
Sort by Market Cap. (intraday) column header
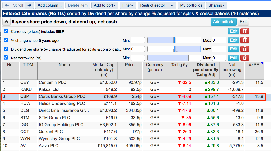104,71
